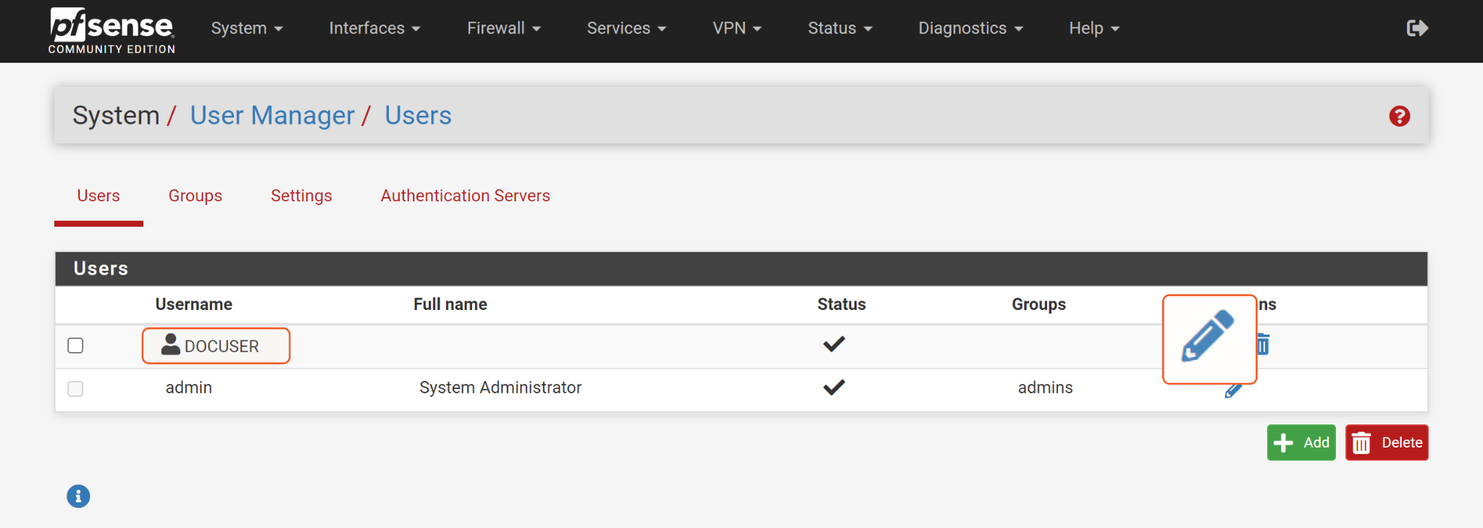Click the user icon beside DOCUSER
The image size is (1483, 528).
click(171, 345)
